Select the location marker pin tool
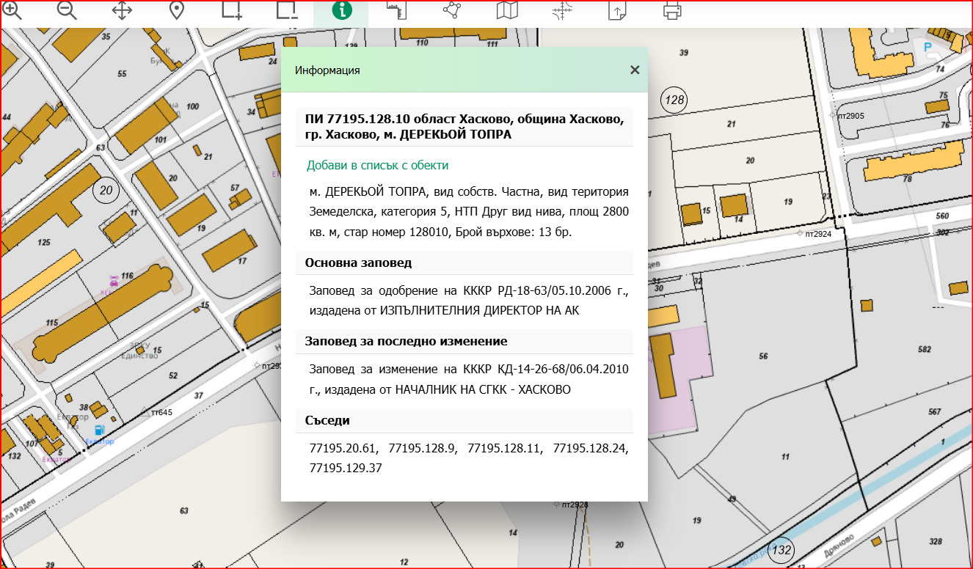This screenshot has height=569, width=973. click(176, 12)
